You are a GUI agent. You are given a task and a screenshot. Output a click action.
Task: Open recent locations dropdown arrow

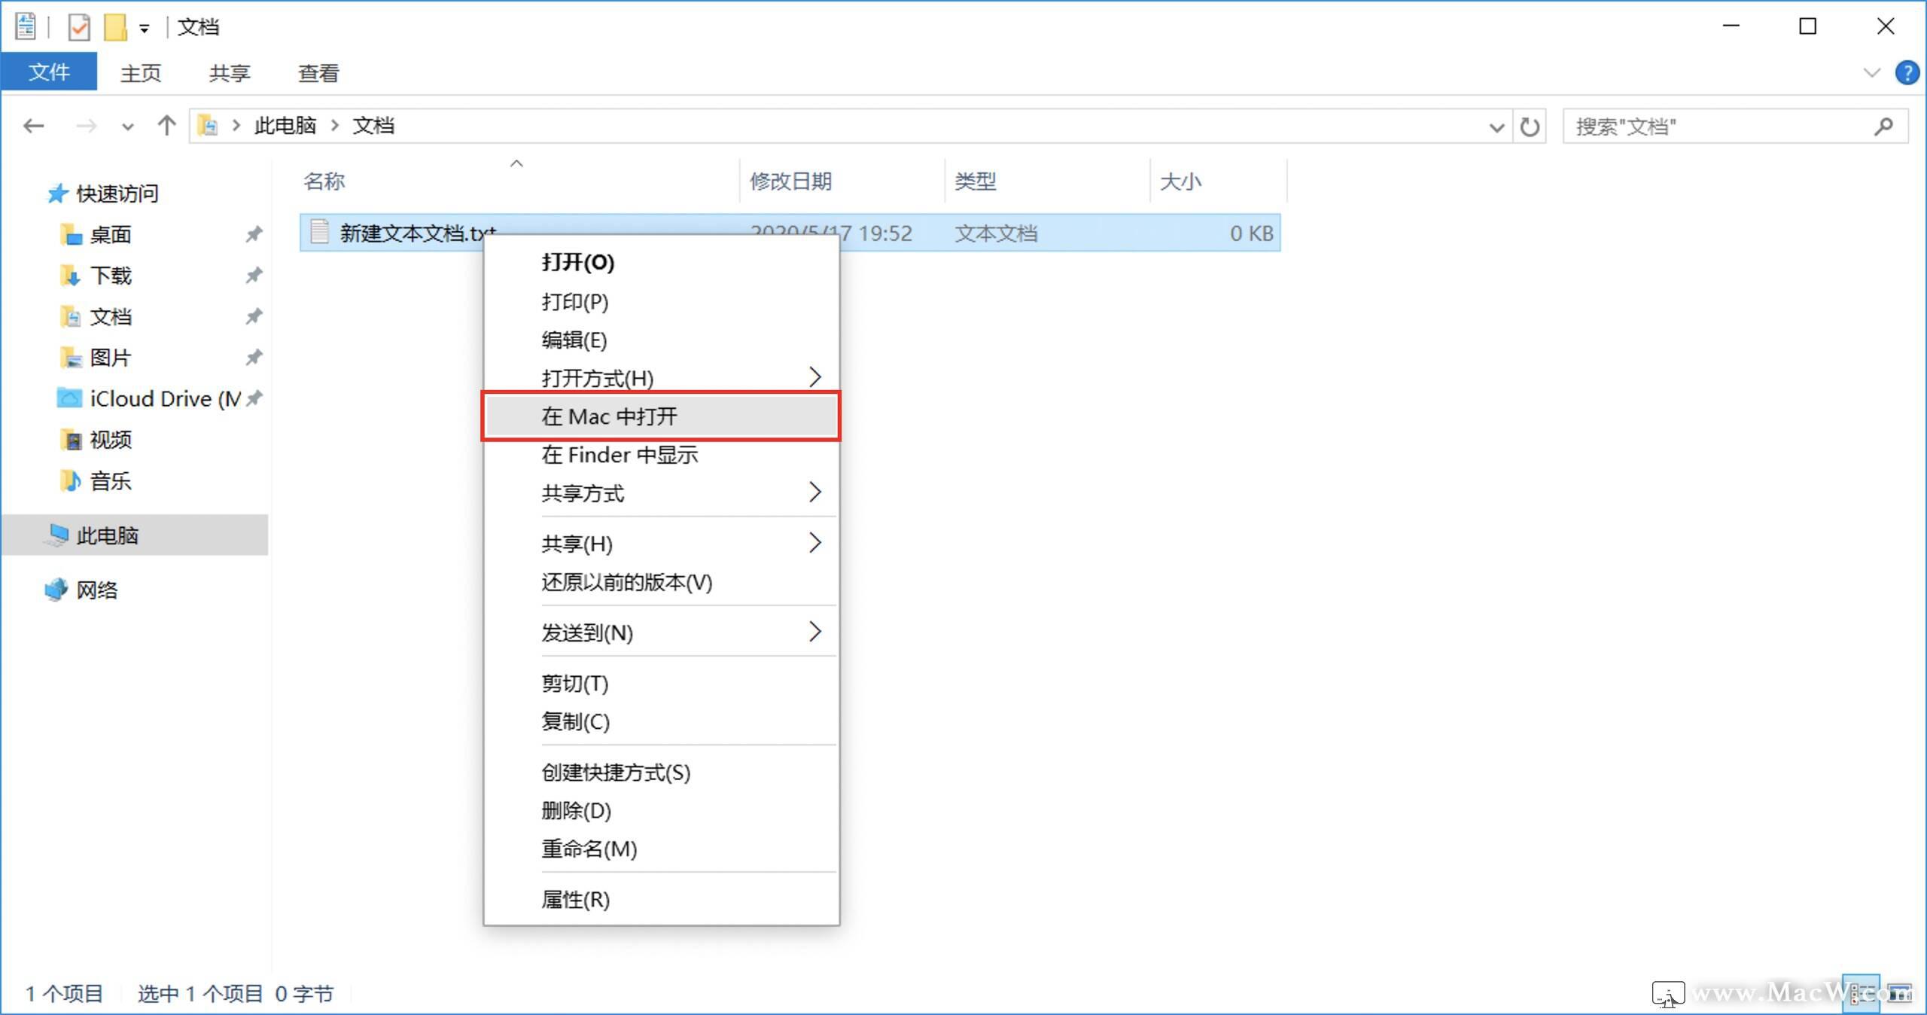tap(127, 126)
